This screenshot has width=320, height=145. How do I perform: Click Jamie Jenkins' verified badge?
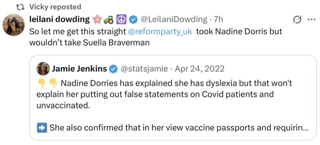(113, 69)
